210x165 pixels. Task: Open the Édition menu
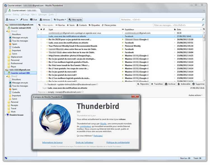pos(16,14)
